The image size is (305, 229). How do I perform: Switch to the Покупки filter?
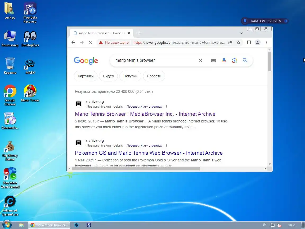coord(130,76)
